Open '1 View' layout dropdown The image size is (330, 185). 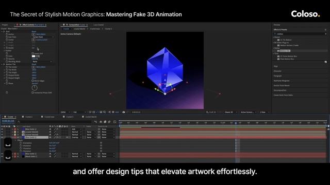click(264, 112)
